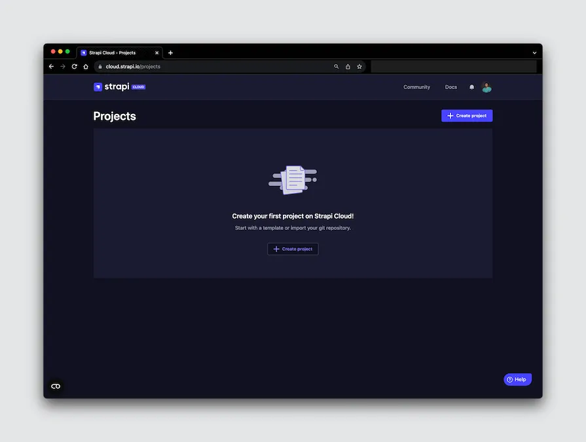Go back using the browser back arrow
Screen dimensions: 586x442
click(x=51, y=66)
